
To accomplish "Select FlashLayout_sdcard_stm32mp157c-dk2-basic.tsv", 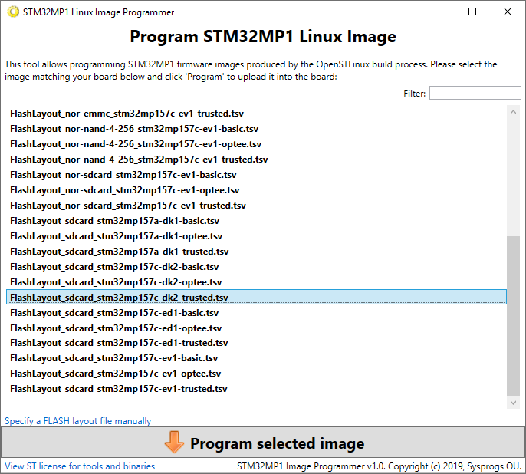I will (x=257, y=267).
